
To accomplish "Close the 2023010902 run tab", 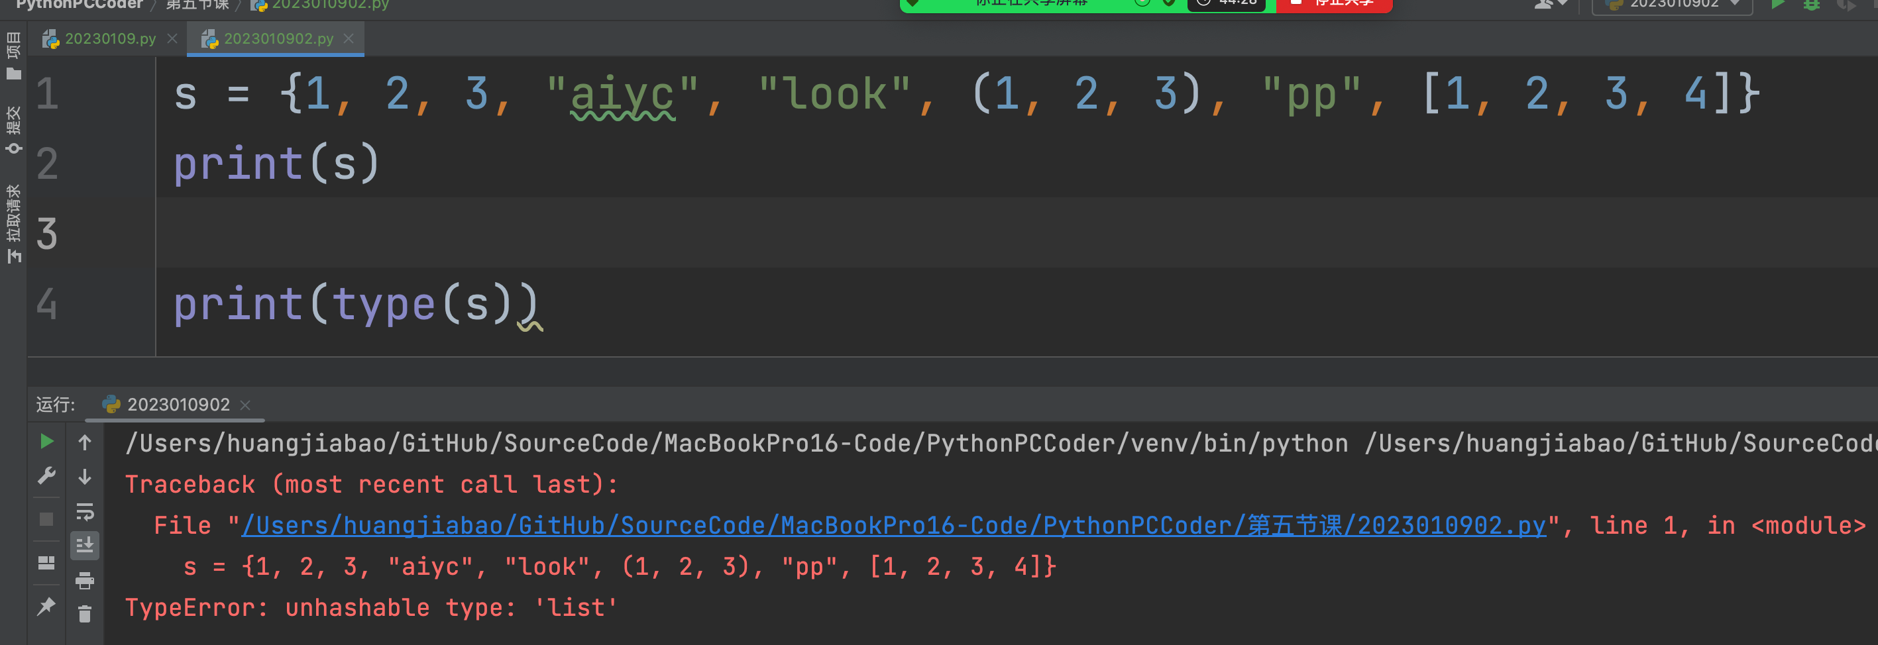I will click(x=245, y=405).
